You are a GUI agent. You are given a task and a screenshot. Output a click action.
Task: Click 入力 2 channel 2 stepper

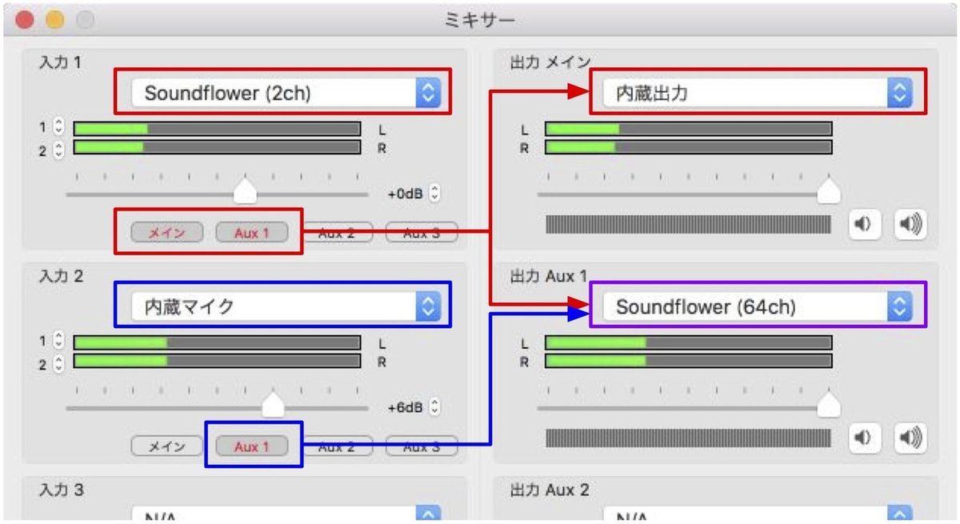58,364
